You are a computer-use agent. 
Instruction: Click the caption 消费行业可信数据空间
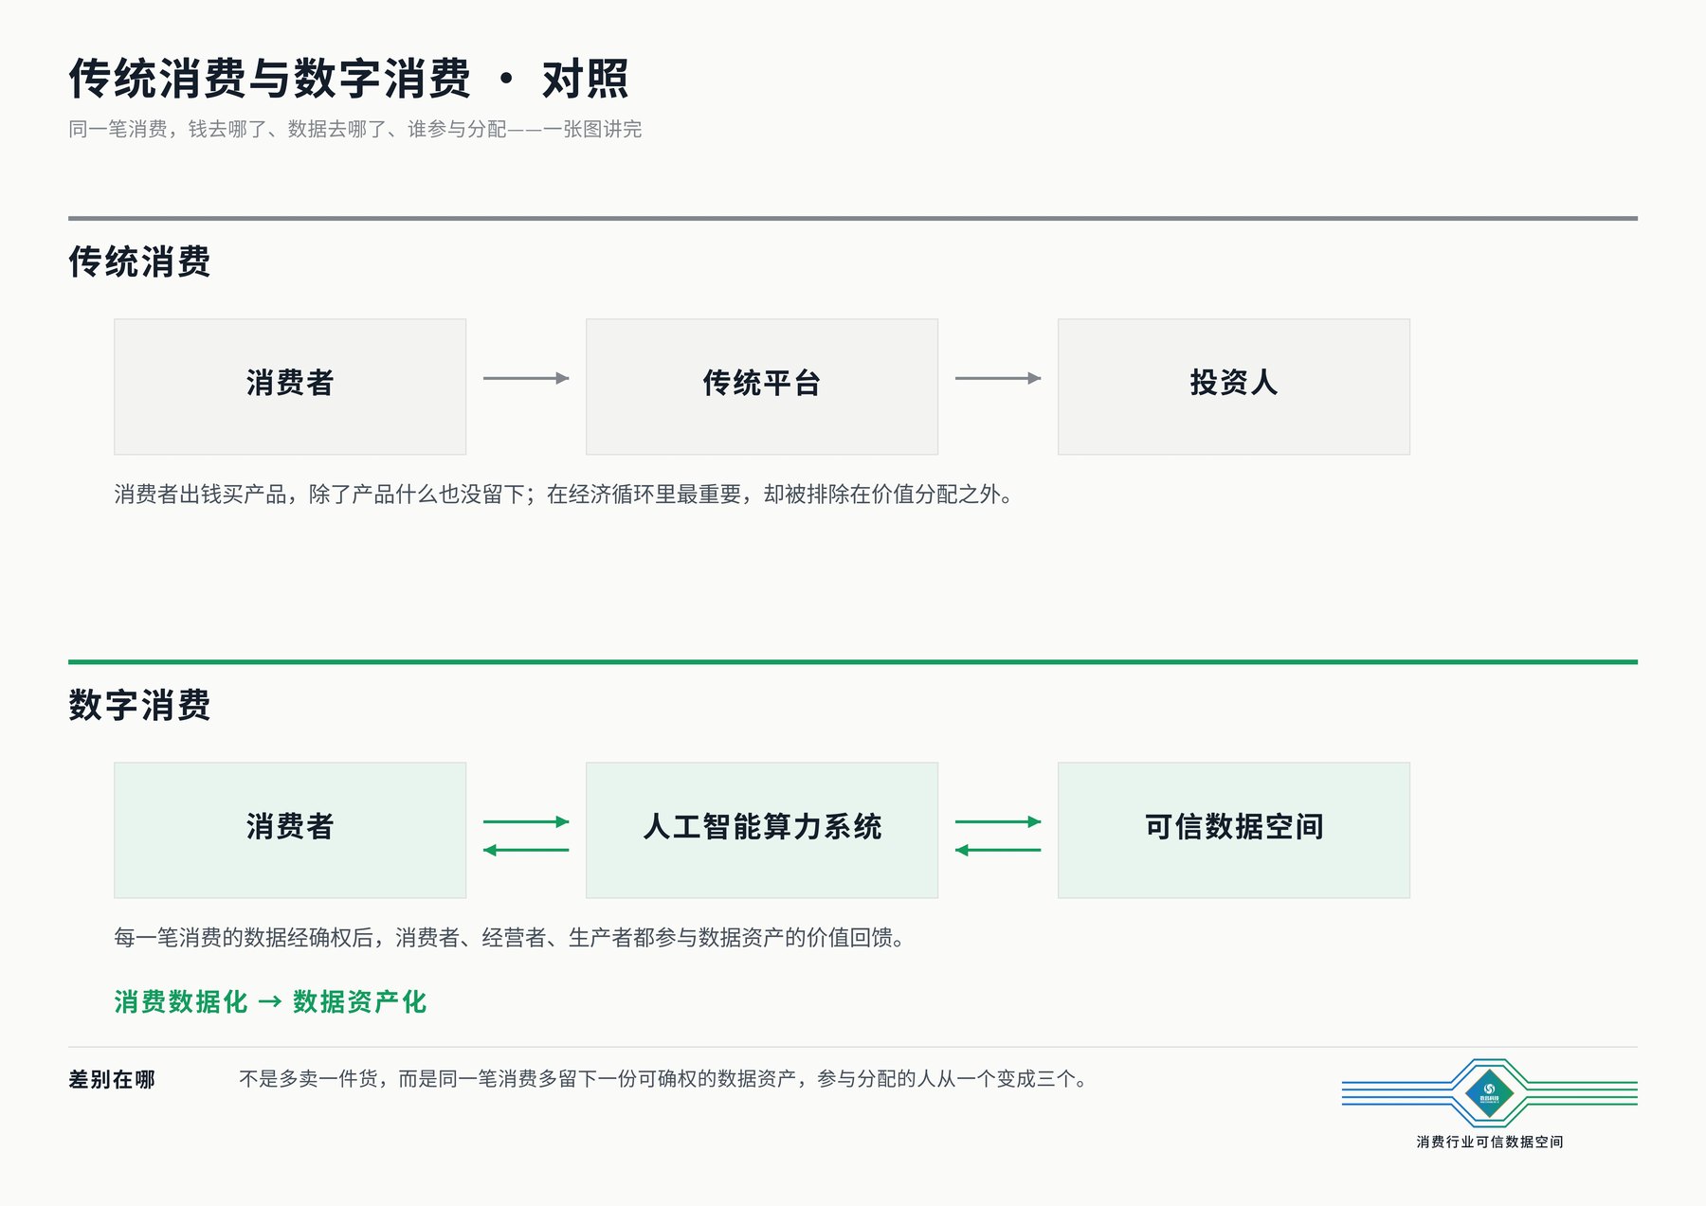click(1490, 1142)
